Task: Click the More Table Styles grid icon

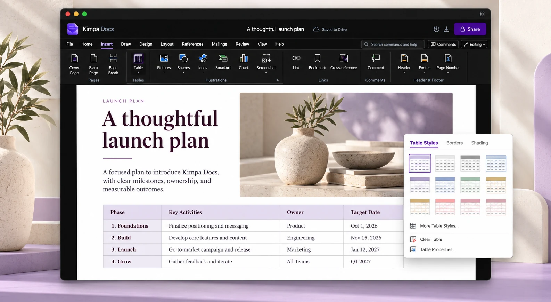Action: pos(413,226)
